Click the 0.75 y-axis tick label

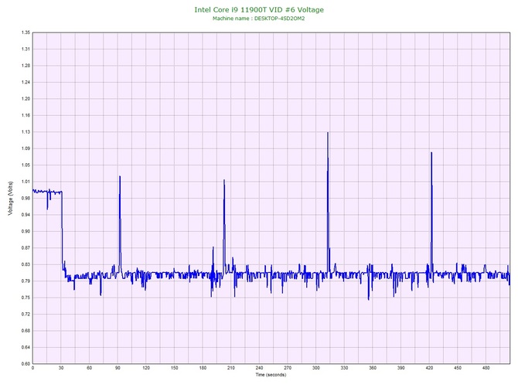[x=26, y=298]
